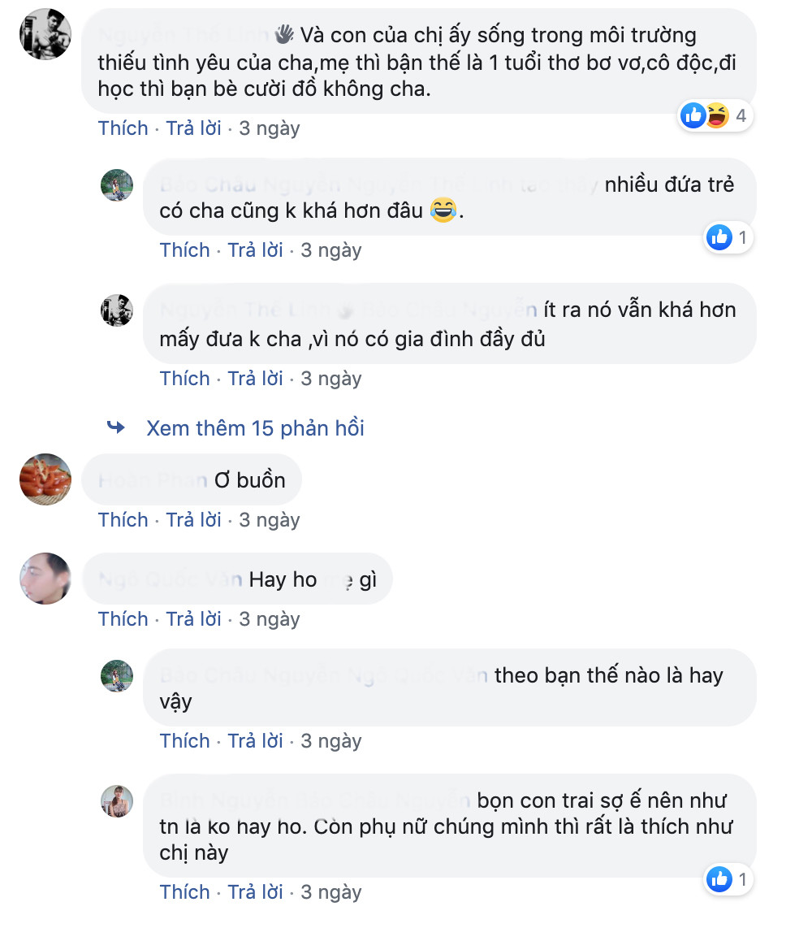Click the reply arrow icon next to Xem thêm

click(x=115, y=427)
